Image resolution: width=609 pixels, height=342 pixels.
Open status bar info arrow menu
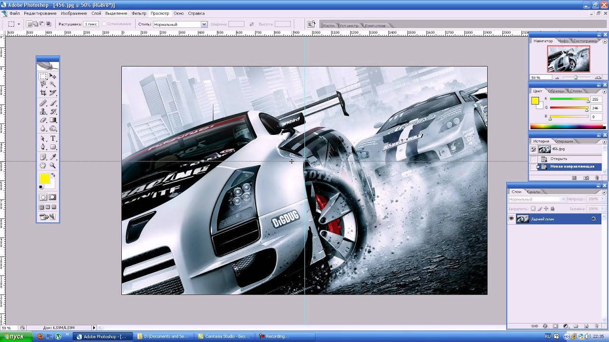tap(94, 328)
